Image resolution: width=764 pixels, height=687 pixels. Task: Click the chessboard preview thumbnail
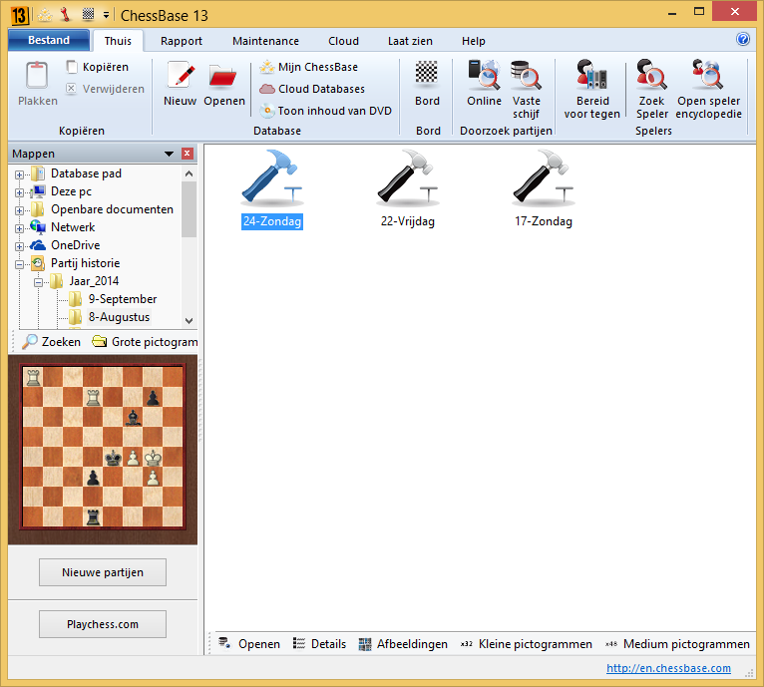103,448
